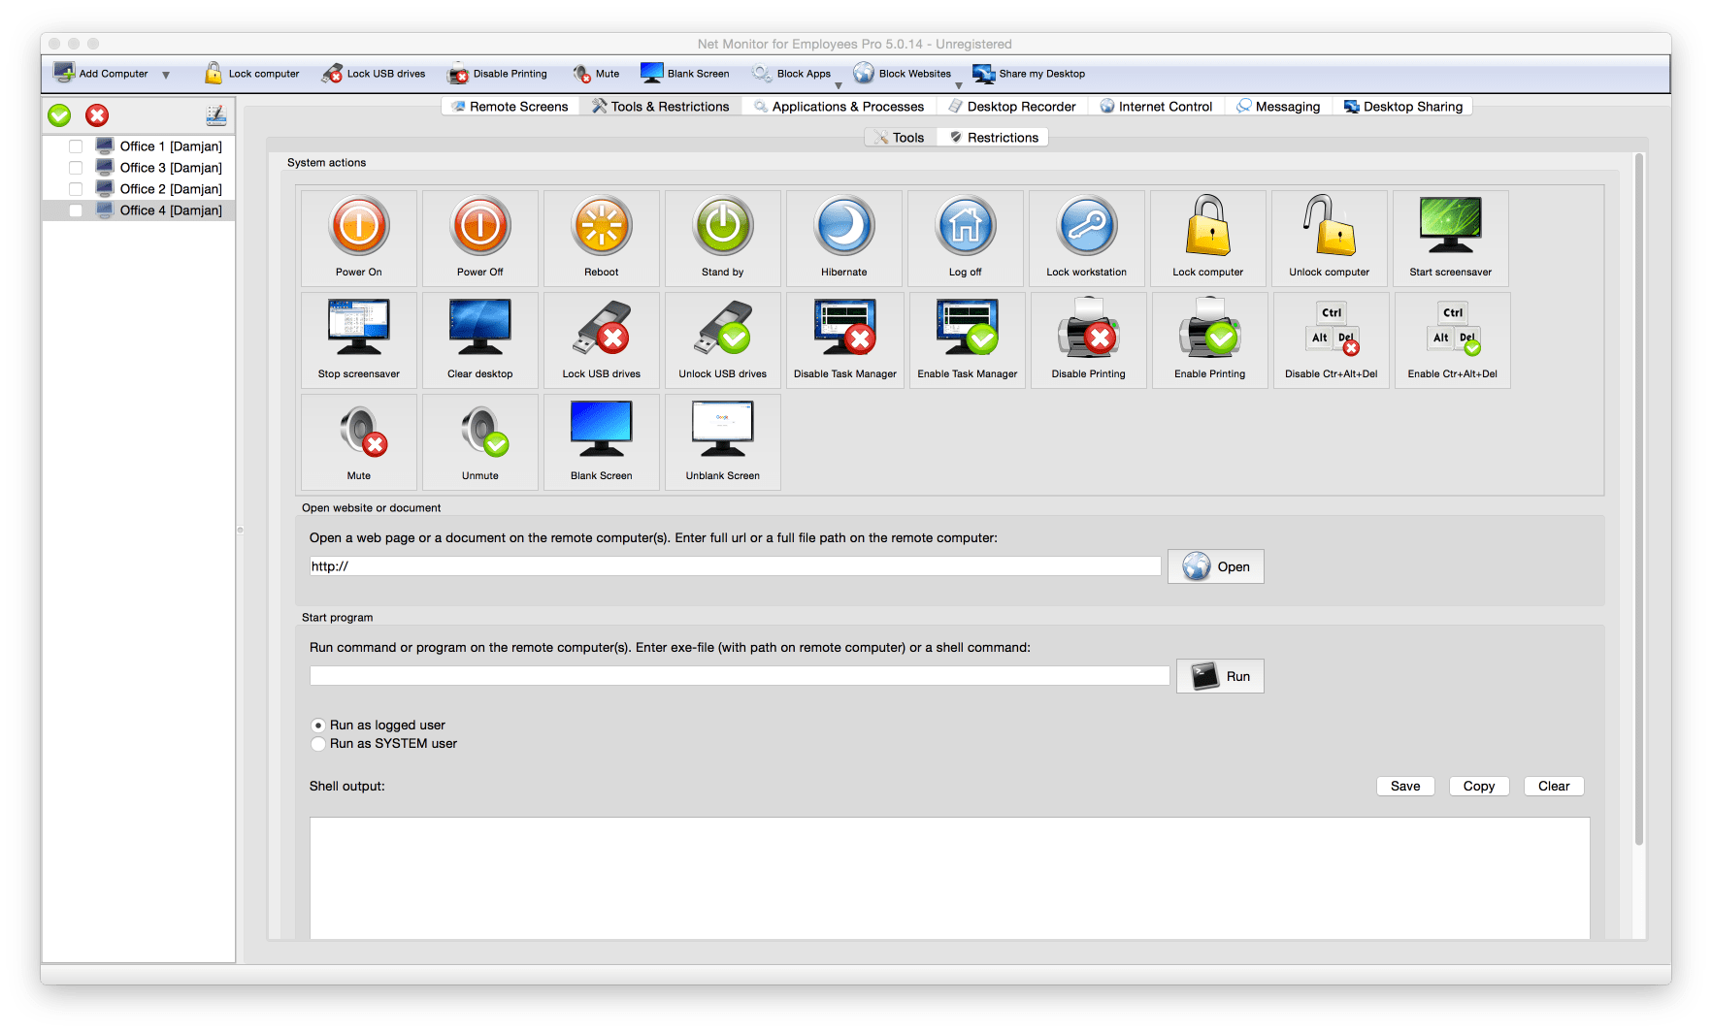
Task: Select Run as SYSTEM user option
Action: (318, 744)
